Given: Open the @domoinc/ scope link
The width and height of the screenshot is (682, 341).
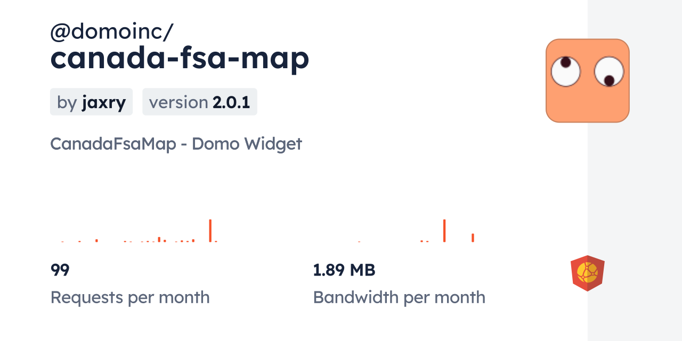Looking at the screenshot, I should pyautogui.click(x=111, y=32).
